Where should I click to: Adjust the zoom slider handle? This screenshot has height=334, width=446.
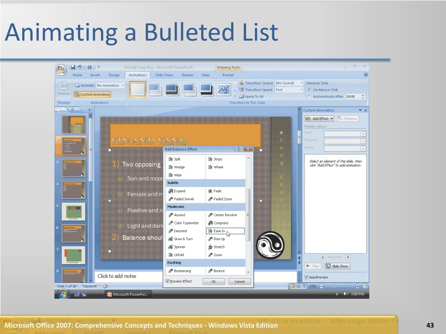point(334,286)
